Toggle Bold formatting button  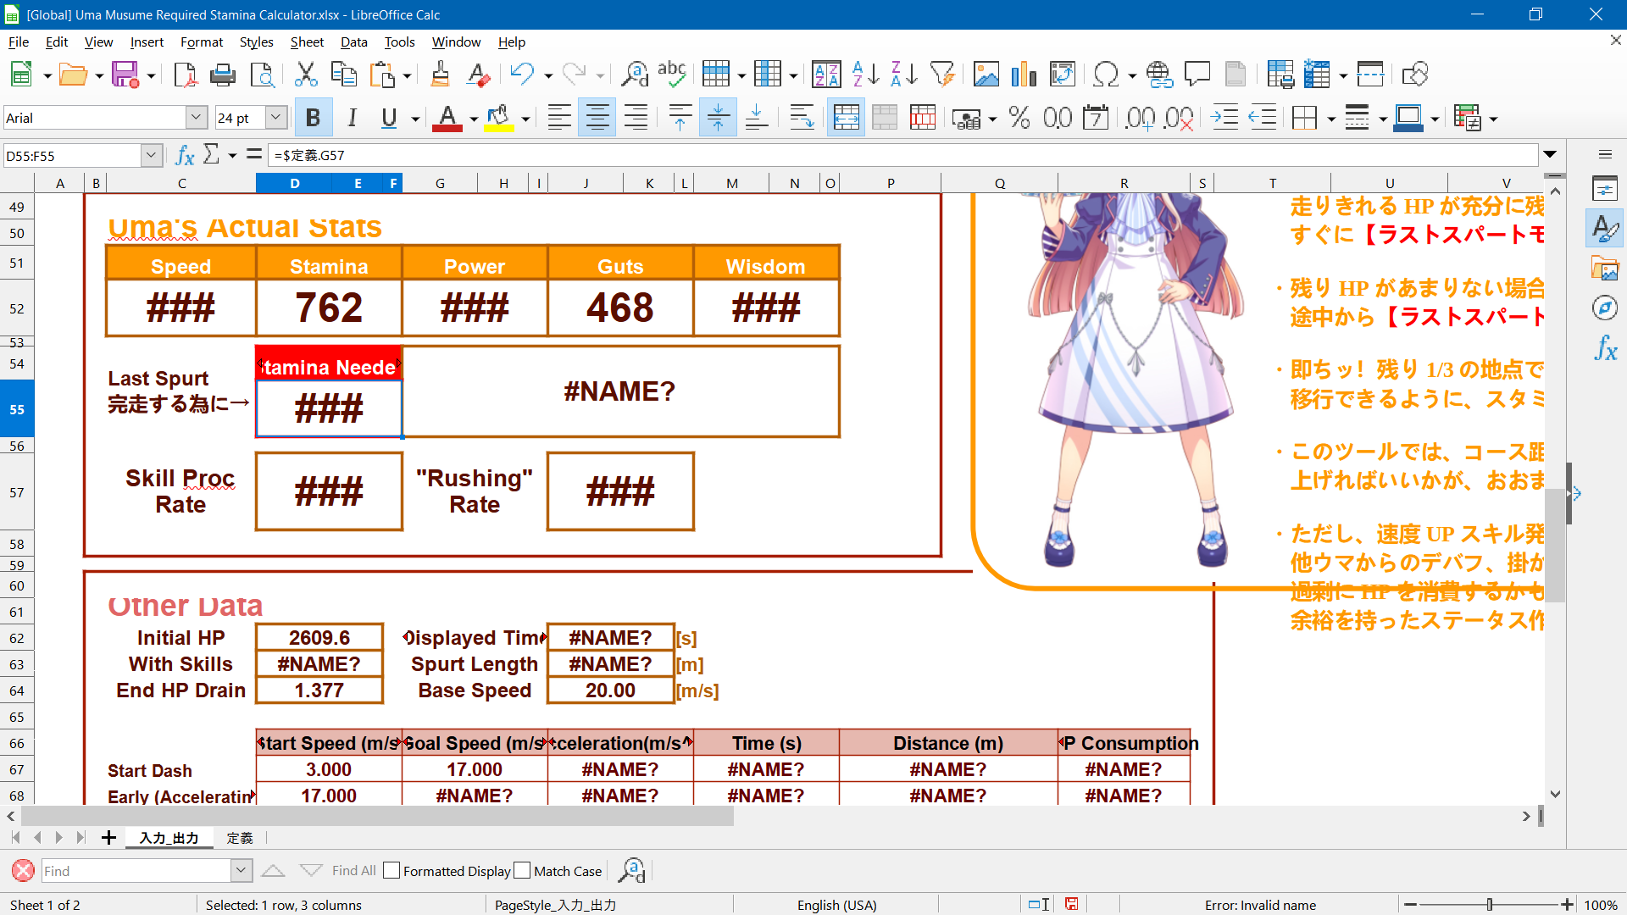(313, 119)
